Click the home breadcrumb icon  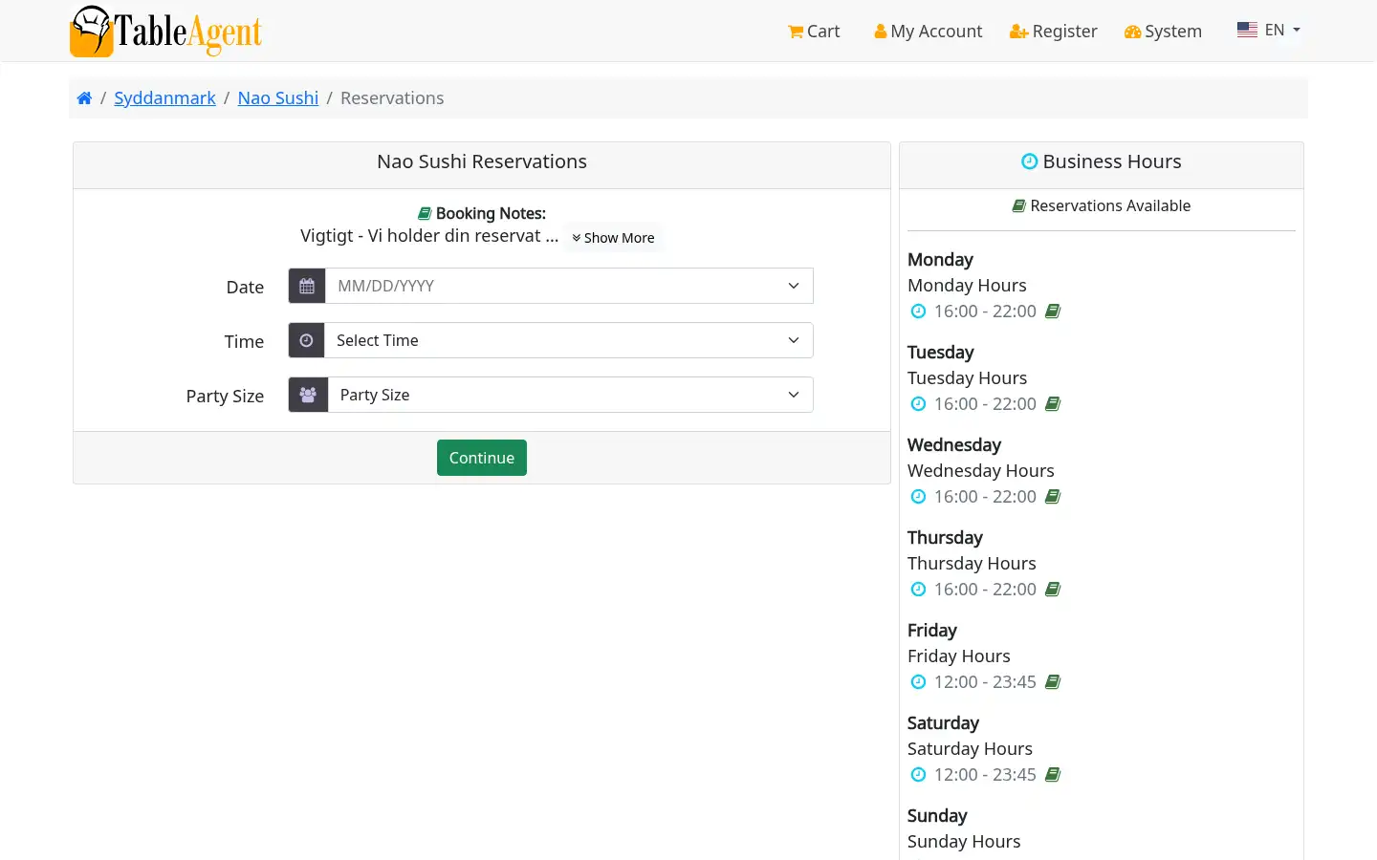(x=84, y=98)
